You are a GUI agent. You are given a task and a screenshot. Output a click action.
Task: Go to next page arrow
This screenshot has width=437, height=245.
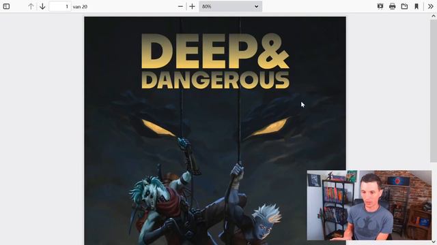coord(42,6)
